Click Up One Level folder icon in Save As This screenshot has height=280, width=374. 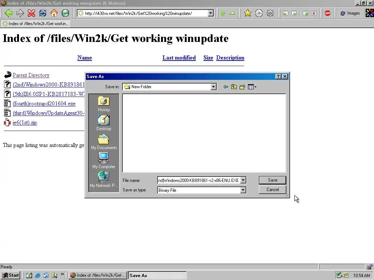[234, 87]
